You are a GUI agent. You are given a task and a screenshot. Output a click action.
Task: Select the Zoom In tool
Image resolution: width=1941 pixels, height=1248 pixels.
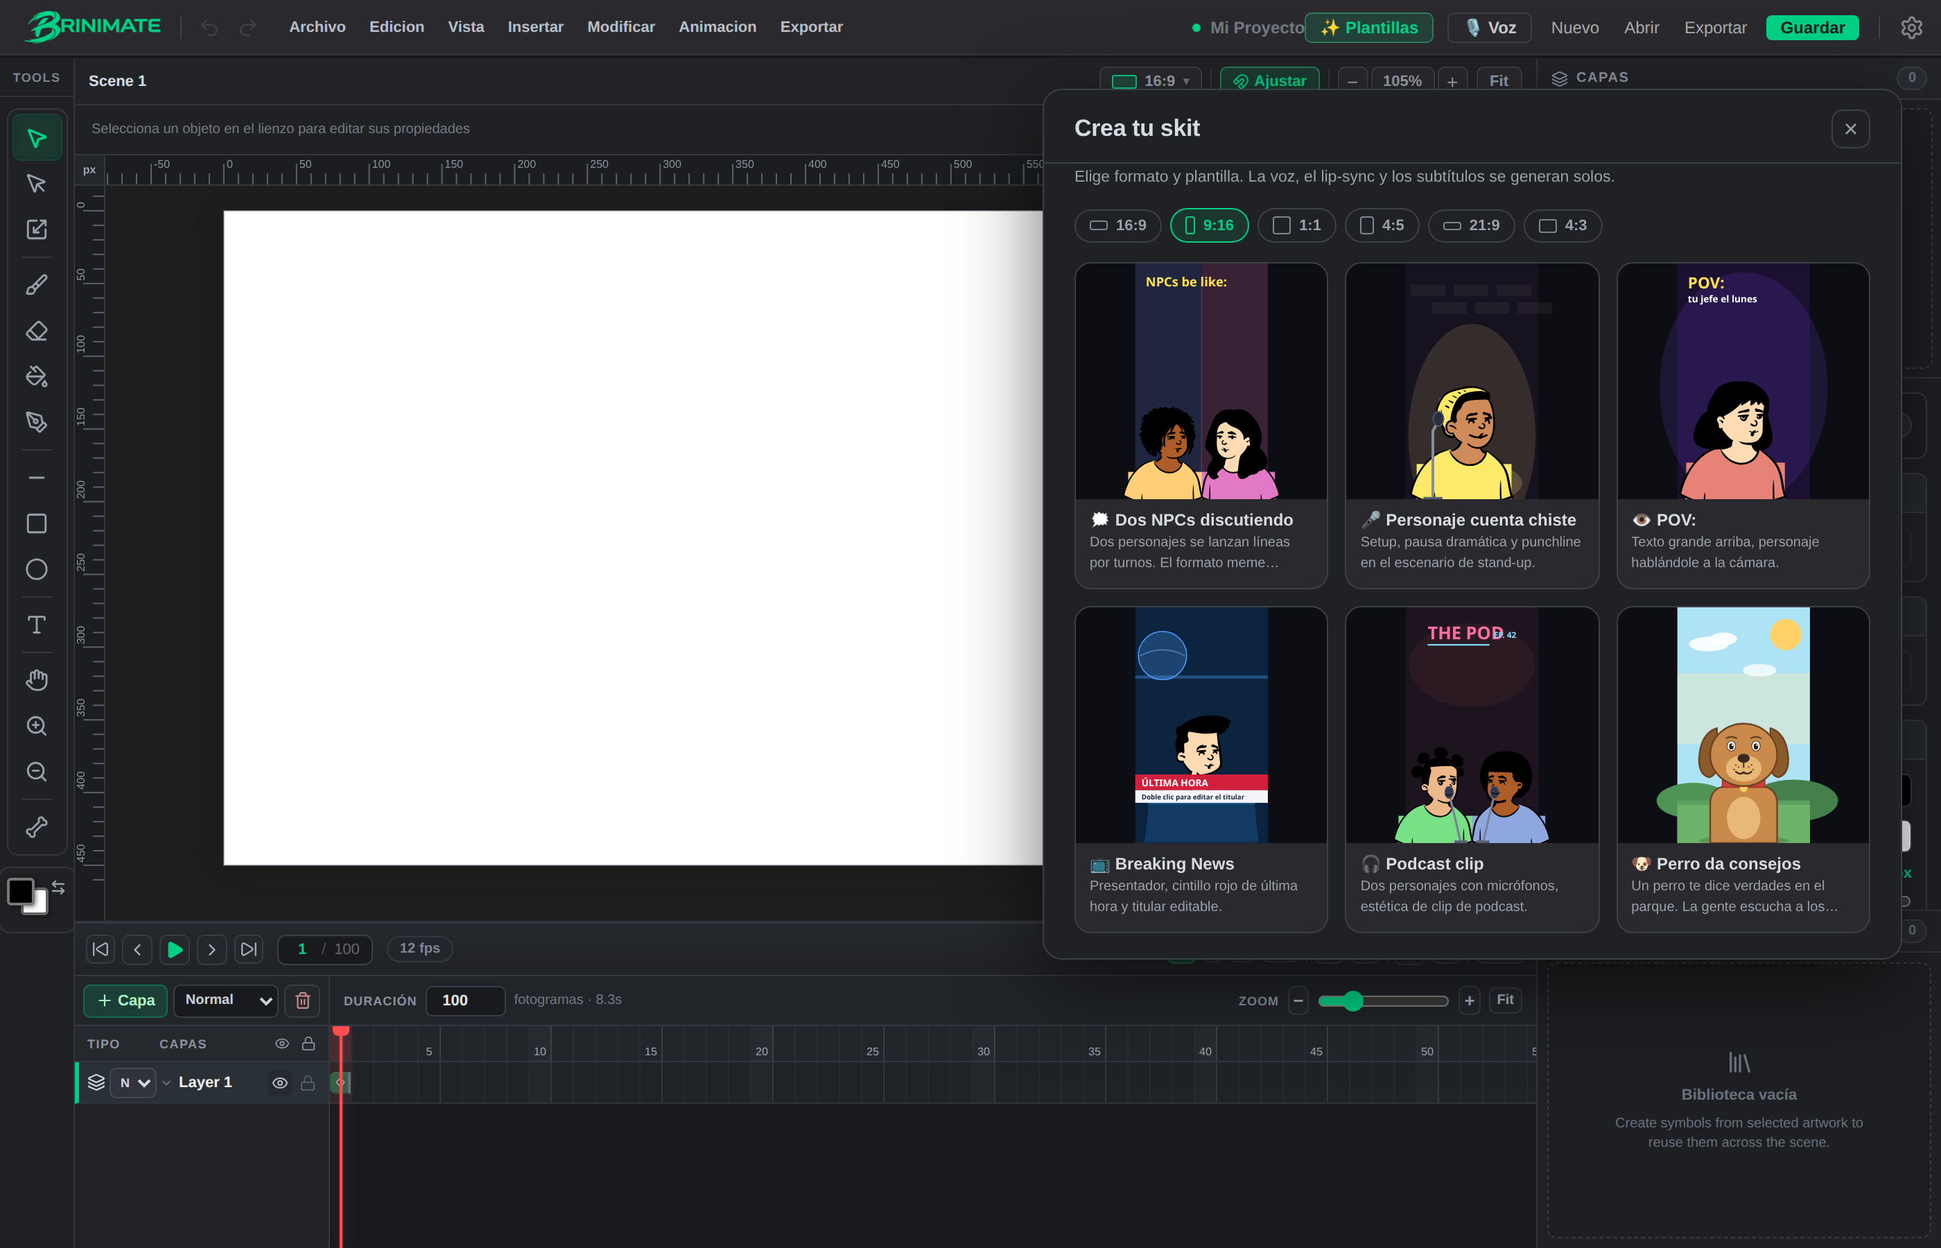(37, 725)
